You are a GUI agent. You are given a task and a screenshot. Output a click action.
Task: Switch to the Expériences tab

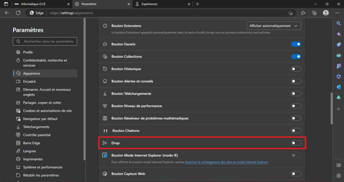coord(162,4)
